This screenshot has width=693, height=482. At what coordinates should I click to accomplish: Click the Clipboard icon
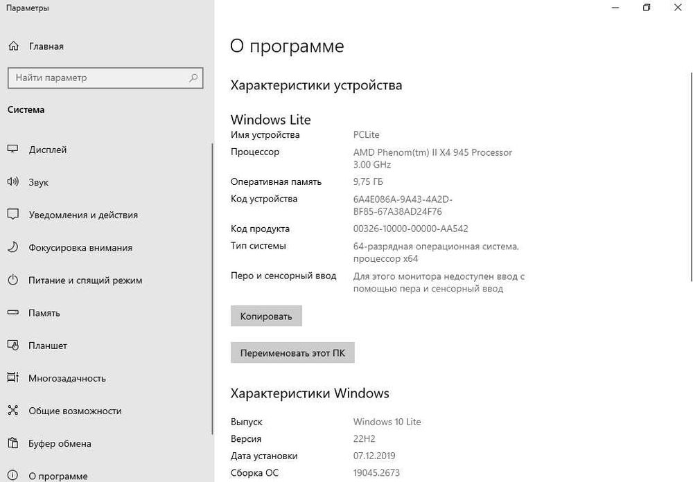(x=12, y=443)
